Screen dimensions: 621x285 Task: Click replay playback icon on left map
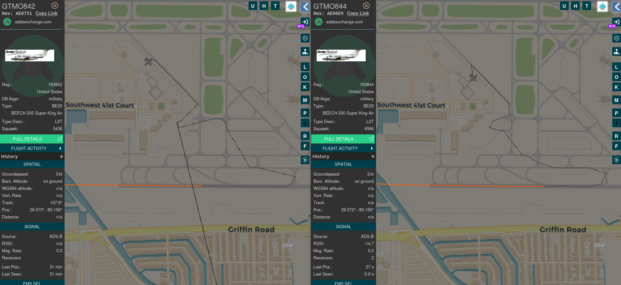(x=305, y=160)
